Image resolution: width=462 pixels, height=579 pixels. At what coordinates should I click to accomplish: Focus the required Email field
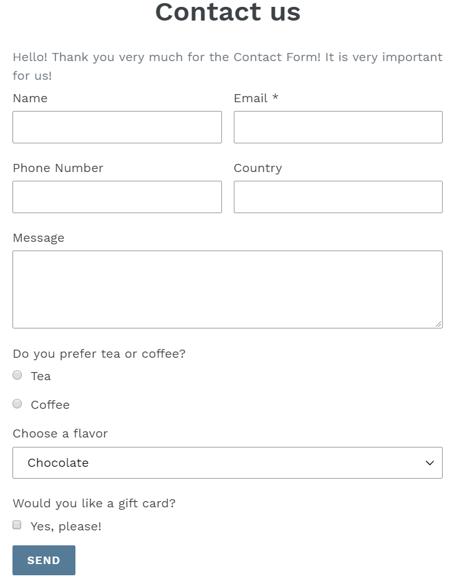coord(338,127)
